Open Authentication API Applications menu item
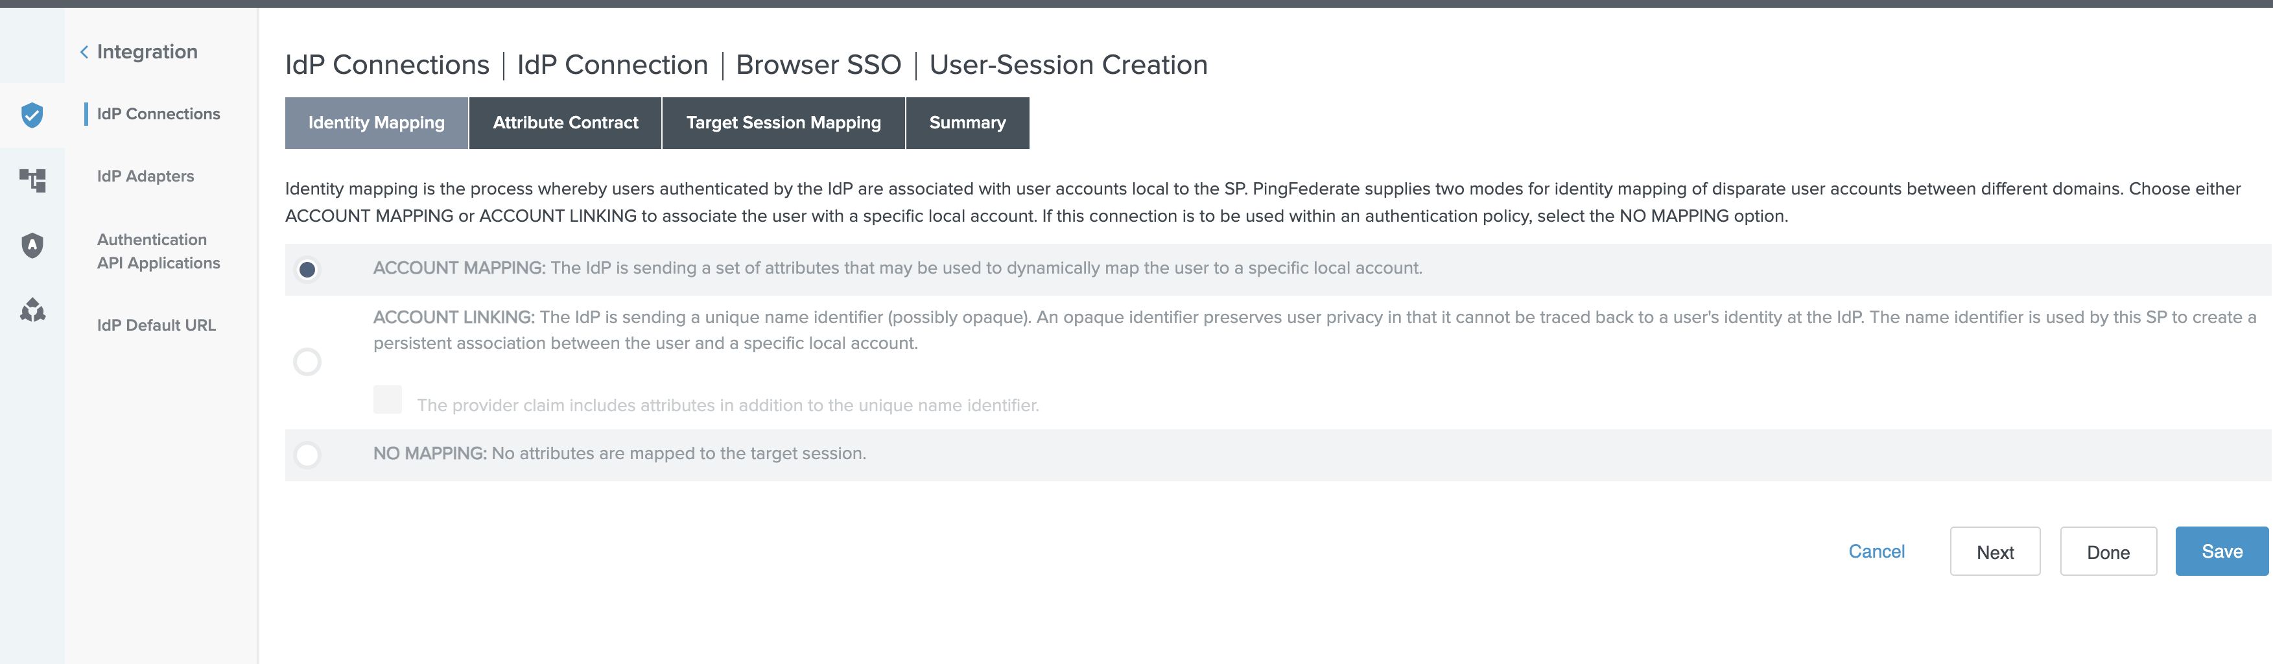 point(158,252)
